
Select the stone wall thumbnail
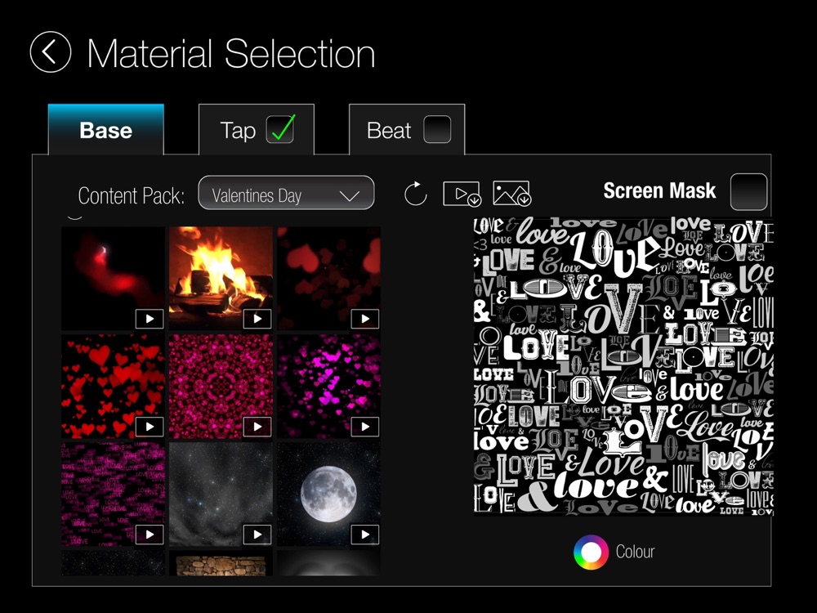click(x=221, y=563)
